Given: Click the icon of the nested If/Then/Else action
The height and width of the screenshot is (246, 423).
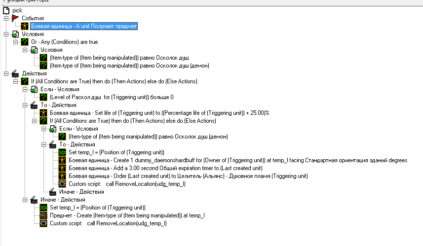Looking at the screenshot, I should pyautogui.click(x=43, y=121).
